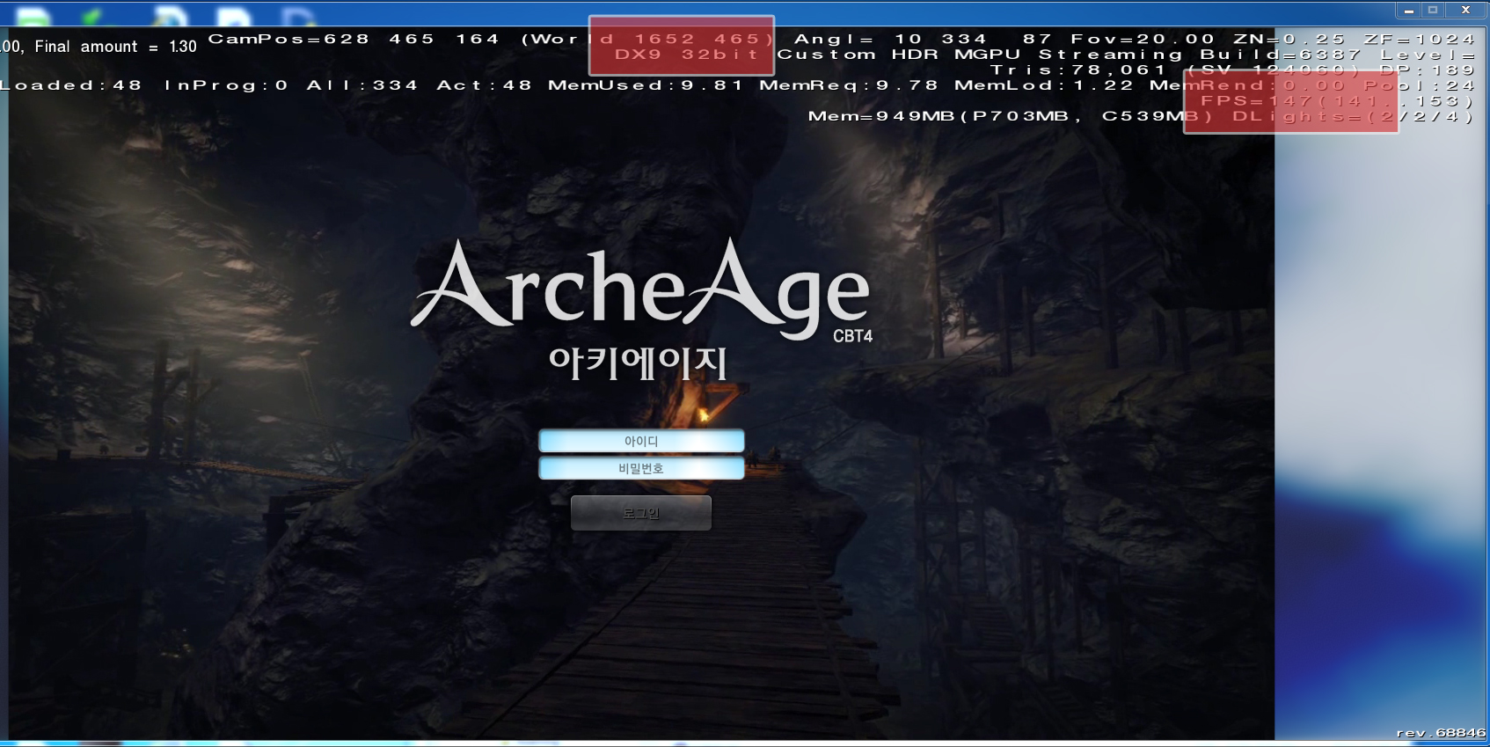Viewport: 1490px width, 747px height.
Task: Click the MemUsed:9.81 debug text
Action: (x=645, y=85)
